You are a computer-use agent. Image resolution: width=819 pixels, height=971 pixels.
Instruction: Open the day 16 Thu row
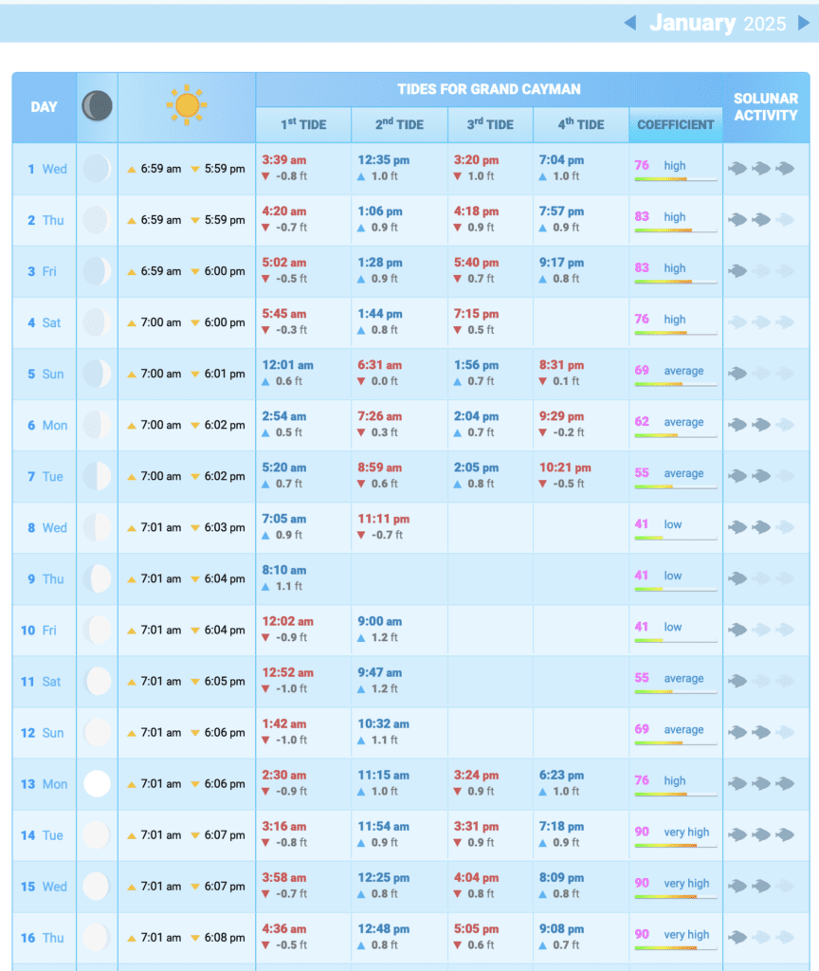pos(45,938)
